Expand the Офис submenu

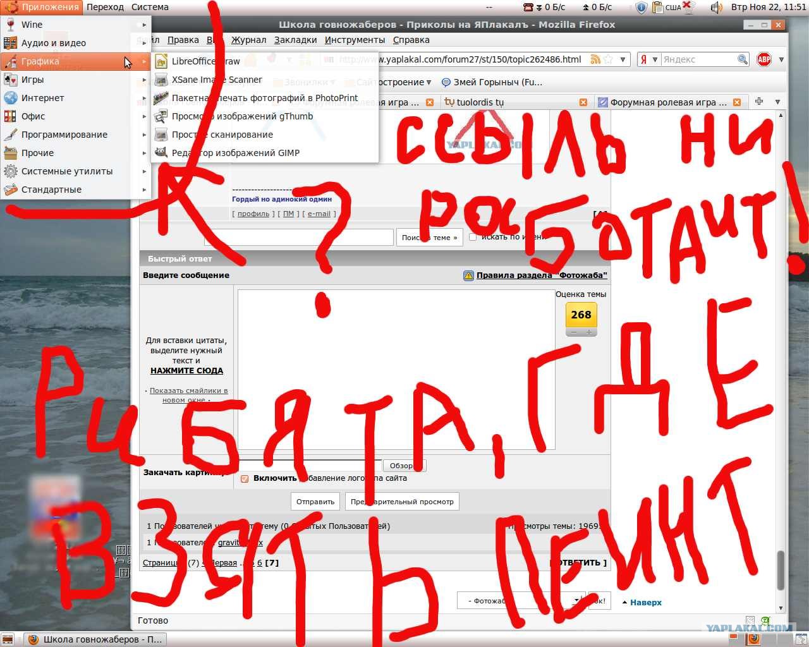click(x=76, y=116)
